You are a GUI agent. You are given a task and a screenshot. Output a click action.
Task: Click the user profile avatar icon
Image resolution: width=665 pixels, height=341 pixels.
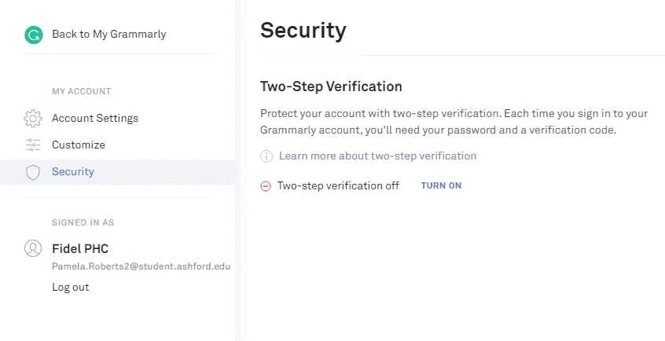click(33, 248)
